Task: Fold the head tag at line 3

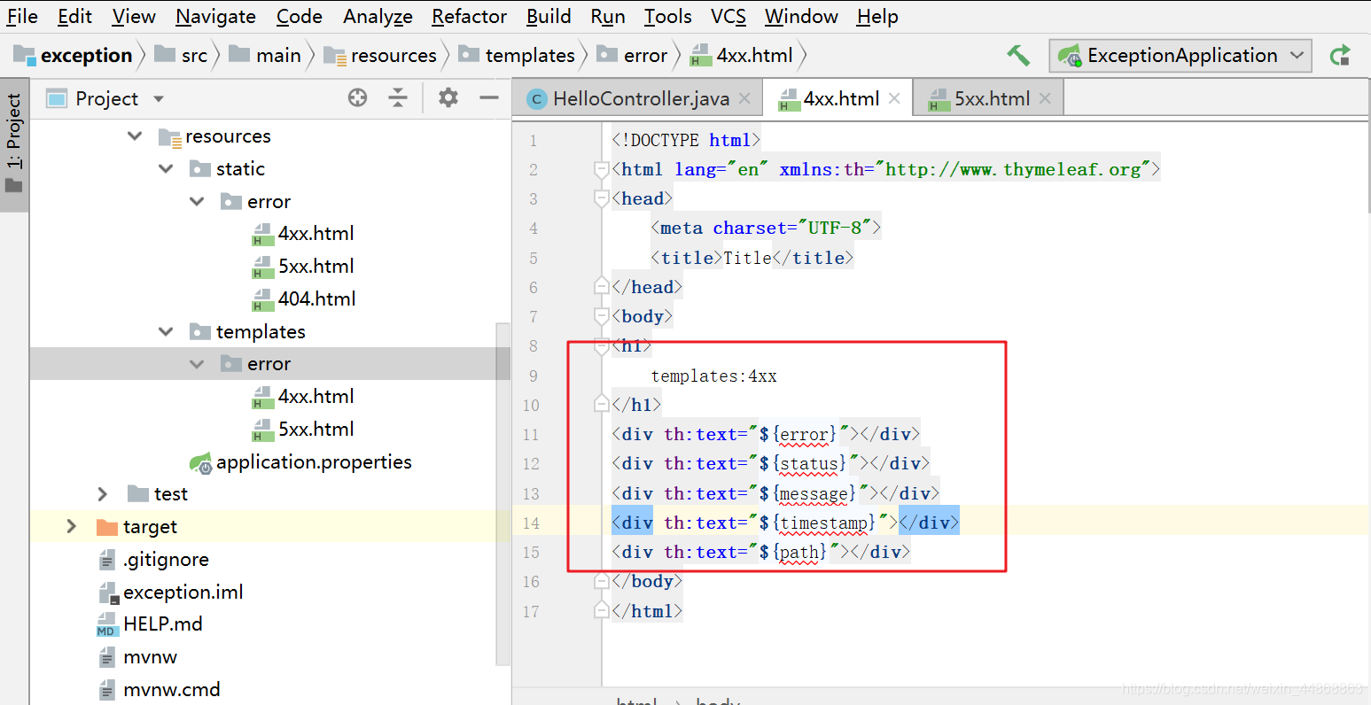Action: pos(601,198)
